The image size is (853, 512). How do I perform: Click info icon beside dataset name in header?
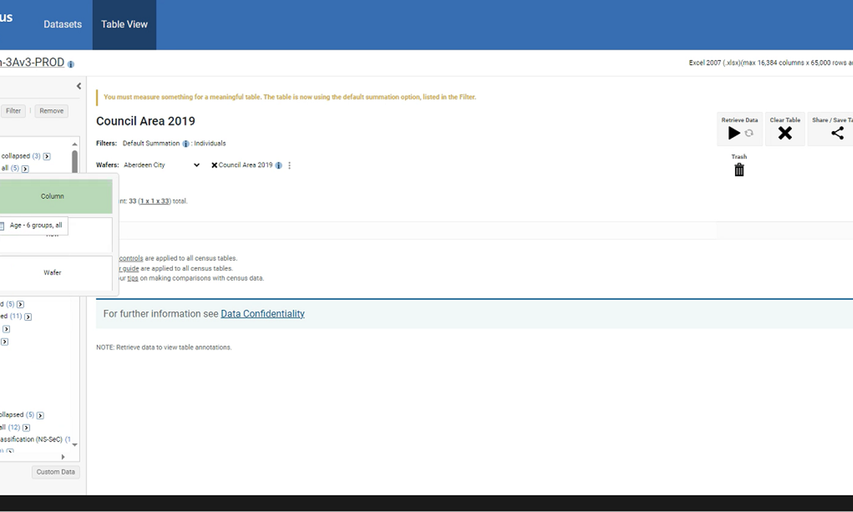70,64
